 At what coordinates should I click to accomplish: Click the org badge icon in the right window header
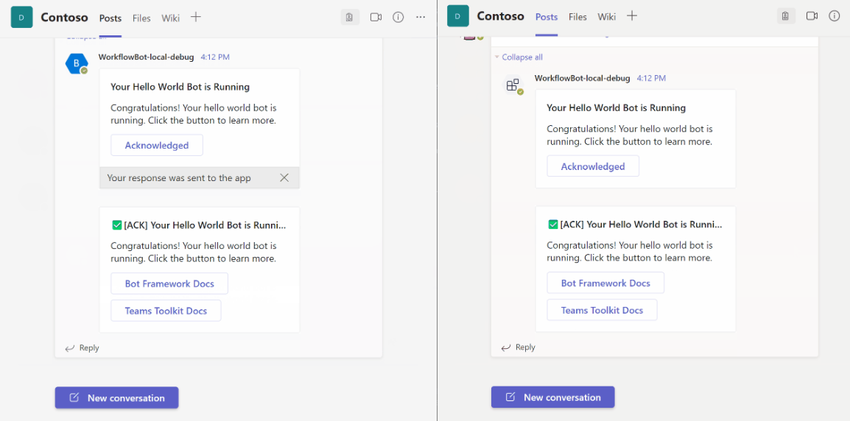pyautogui.click(x=785, y=16)
